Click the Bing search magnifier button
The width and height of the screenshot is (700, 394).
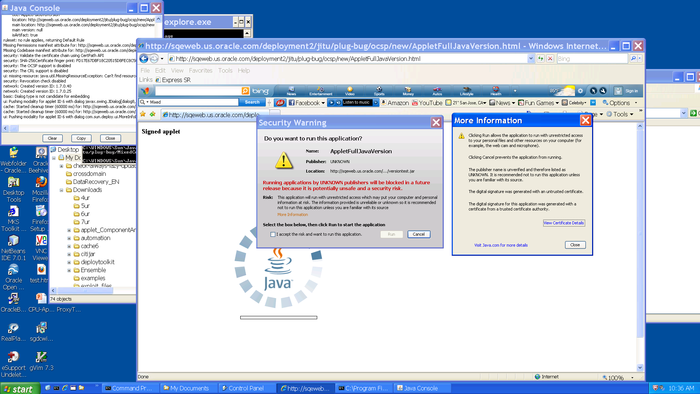[x=633, y=58]
